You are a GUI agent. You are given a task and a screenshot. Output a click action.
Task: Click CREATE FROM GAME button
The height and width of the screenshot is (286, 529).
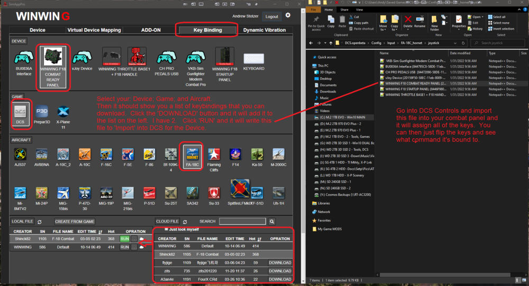(75, 222)
